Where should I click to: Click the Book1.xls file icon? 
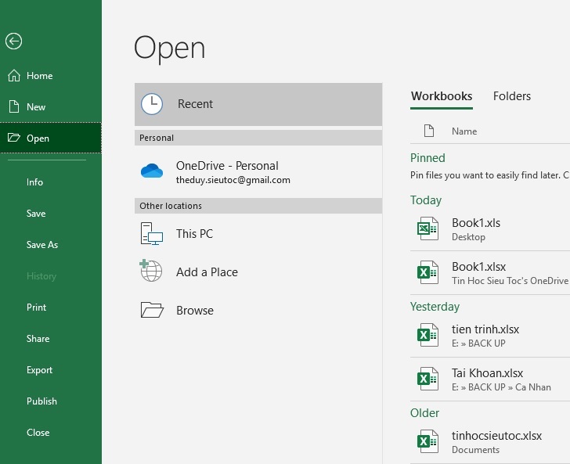427,228
